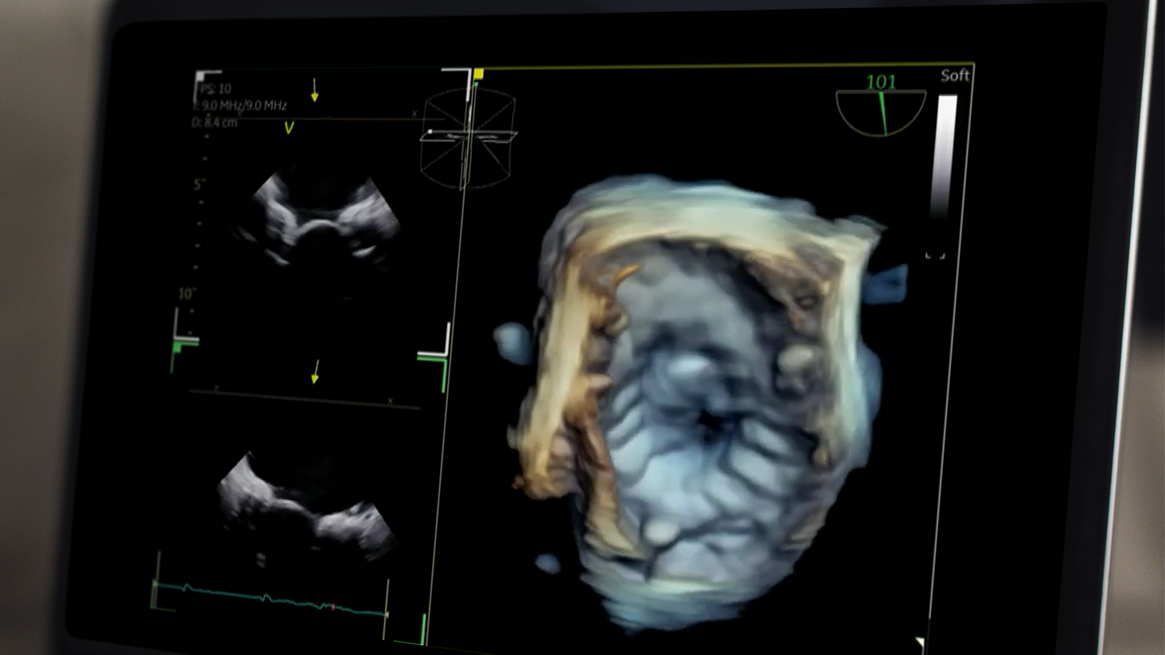Click the yellow arrow marker above the reference plane
Screen dimensions: 1165x655
point(315,91)
